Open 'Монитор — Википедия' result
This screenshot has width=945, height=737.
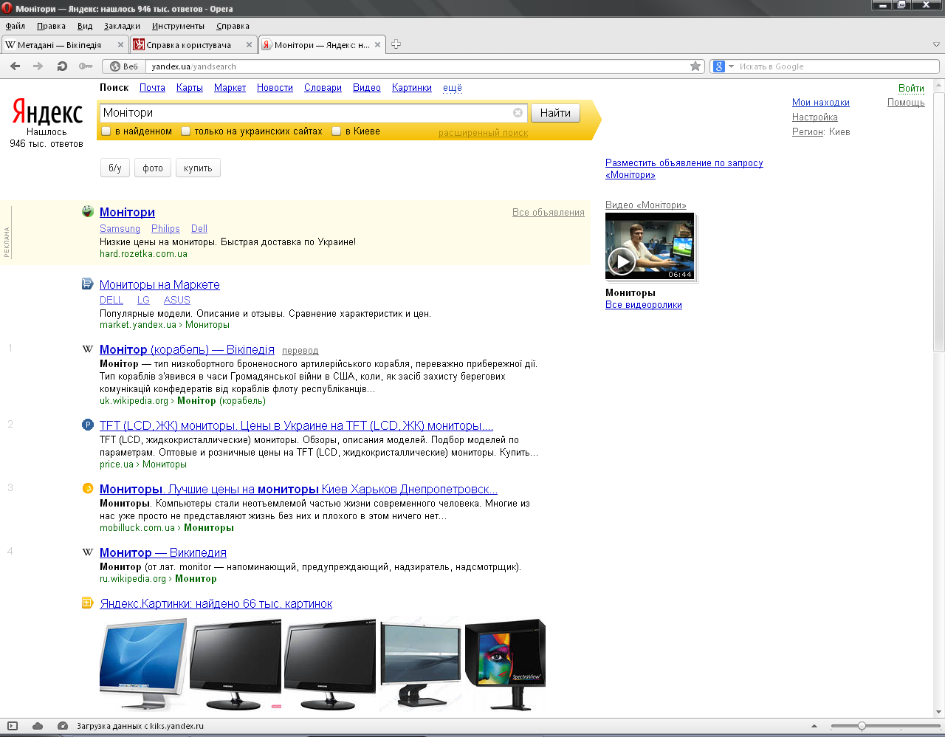[x=163, y=552]
